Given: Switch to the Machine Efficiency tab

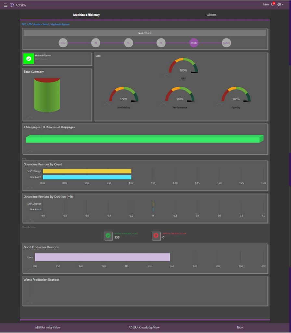Looking at the screenshot, I should pos(86,15).
